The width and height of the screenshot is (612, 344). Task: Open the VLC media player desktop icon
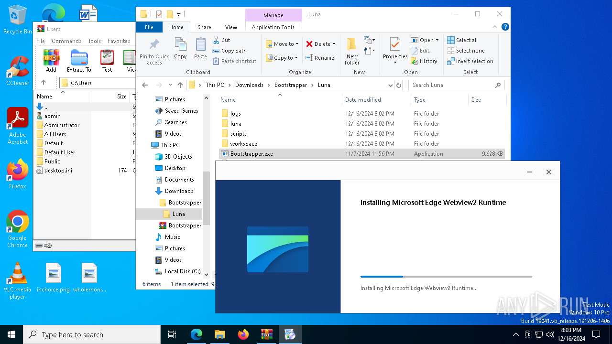pyautogui.click(x=17, y=281)
